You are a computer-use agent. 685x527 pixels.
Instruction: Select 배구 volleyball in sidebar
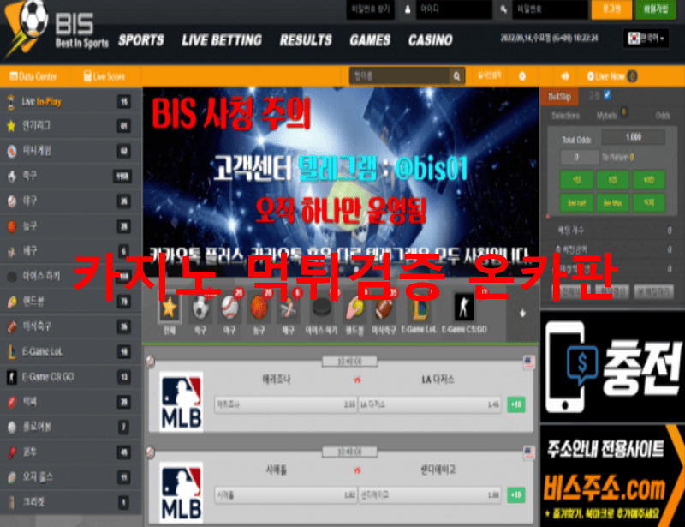[71, 251]
